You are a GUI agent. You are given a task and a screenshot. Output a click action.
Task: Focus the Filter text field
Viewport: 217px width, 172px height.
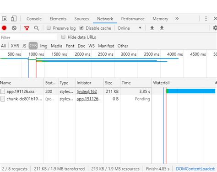[28, 38]
